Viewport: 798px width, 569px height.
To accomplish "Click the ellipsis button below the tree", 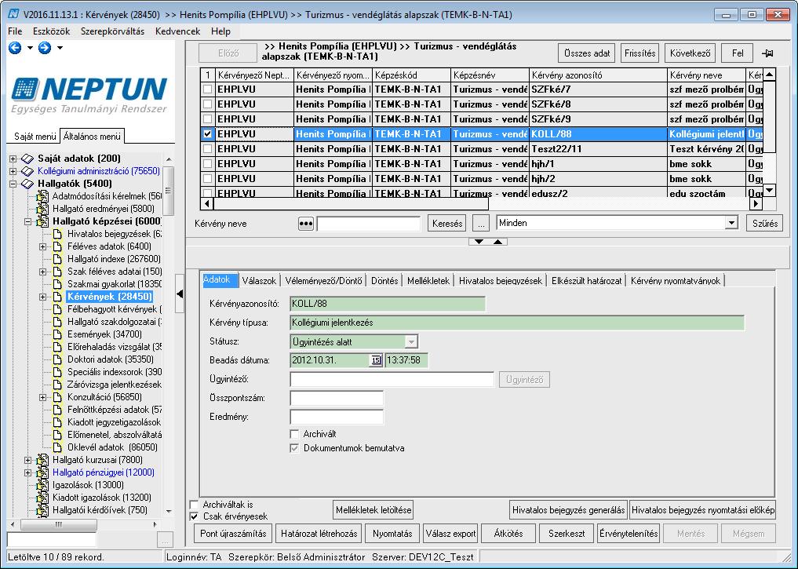I will pyautogui.click(x=166, y=539).
